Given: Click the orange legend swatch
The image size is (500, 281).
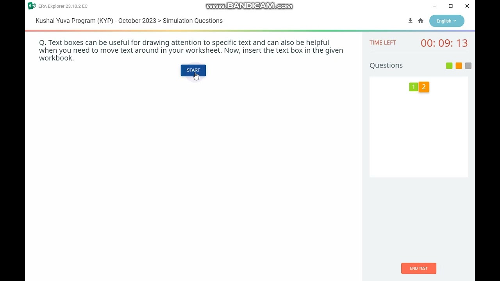Looking at the screenshot, I should coord(459,66).
